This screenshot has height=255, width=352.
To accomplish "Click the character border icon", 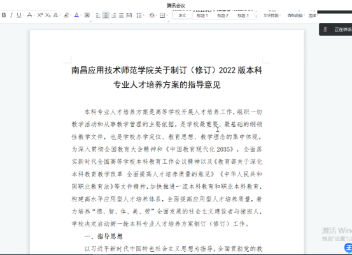I will point(87,15).
